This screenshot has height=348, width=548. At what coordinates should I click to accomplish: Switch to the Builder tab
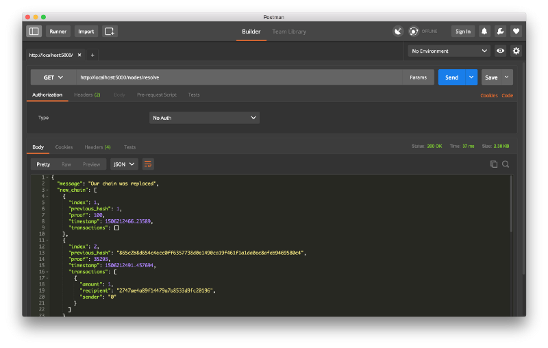point(251,32)
